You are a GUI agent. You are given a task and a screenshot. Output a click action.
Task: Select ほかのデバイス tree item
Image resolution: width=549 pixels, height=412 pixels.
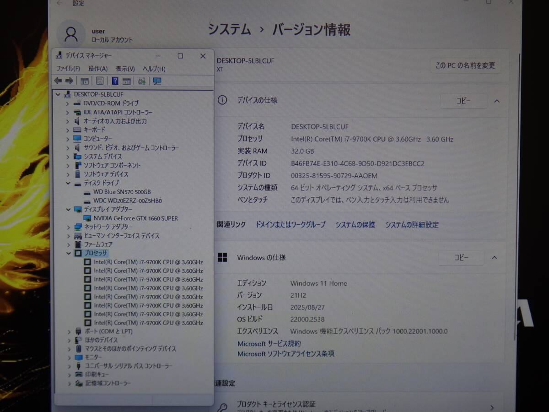pos(101,340)
